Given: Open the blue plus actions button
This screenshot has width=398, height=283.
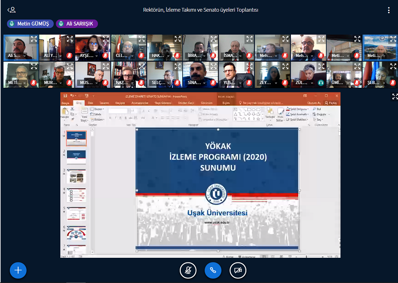Looking at the screenshot, I should [x=18, y=270].
